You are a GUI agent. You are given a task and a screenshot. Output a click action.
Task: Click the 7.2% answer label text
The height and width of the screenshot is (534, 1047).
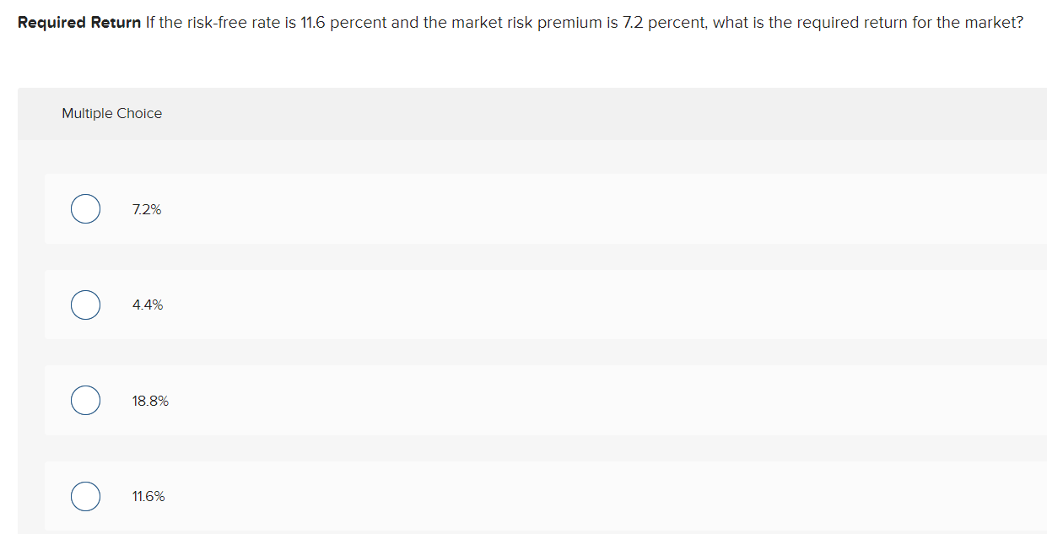pos(146,208)
